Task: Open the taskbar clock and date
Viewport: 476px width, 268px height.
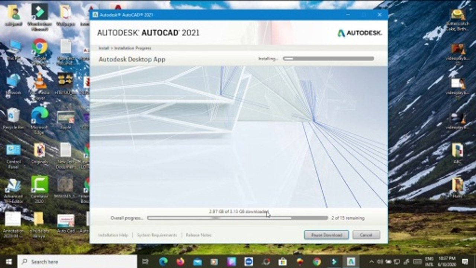Action: coord(446,261)
